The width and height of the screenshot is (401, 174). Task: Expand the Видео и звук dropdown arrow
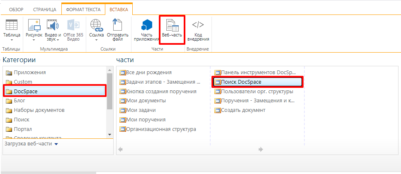coord(58,40)
